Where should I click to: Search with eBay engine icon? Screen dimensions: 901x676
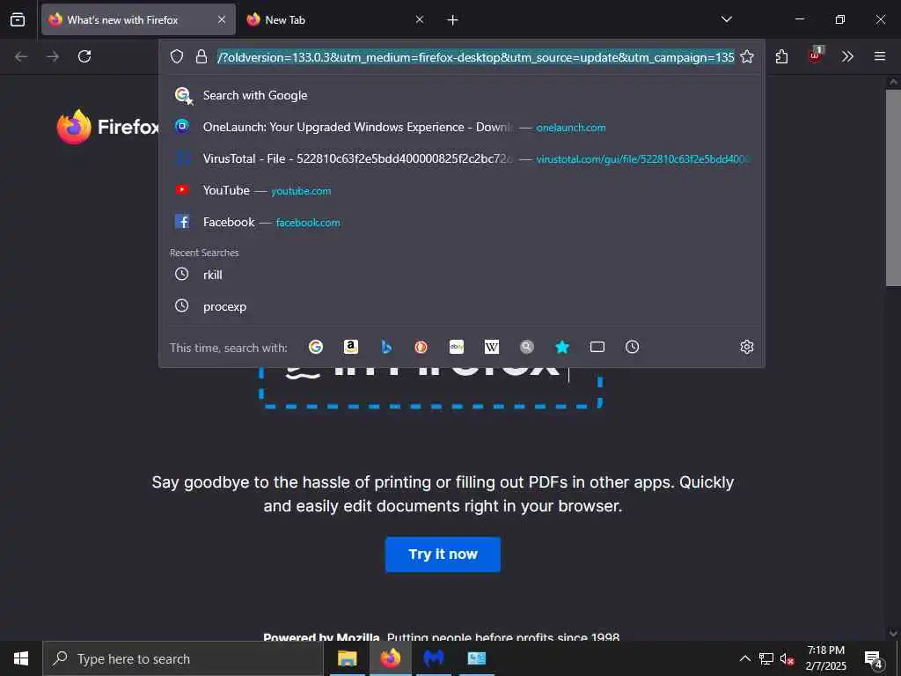(x=457, y=347)
